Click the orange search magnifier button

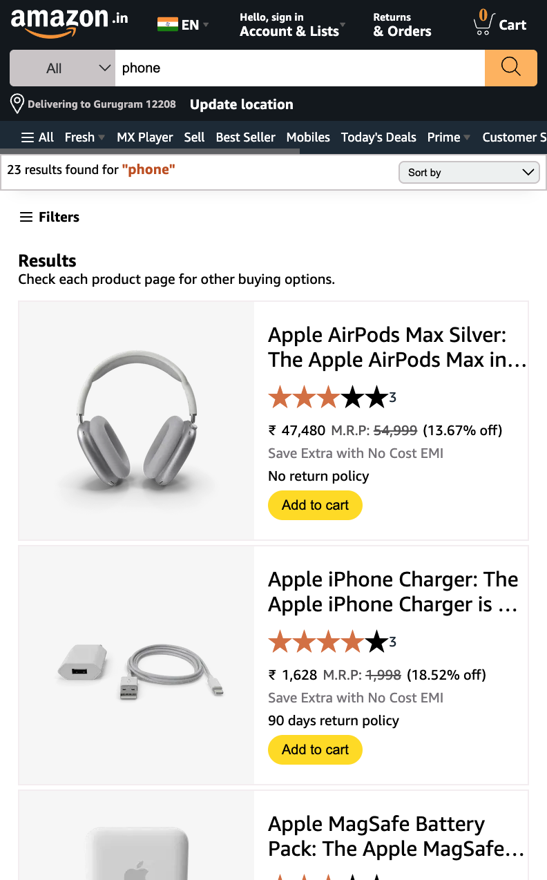point(511,68)
